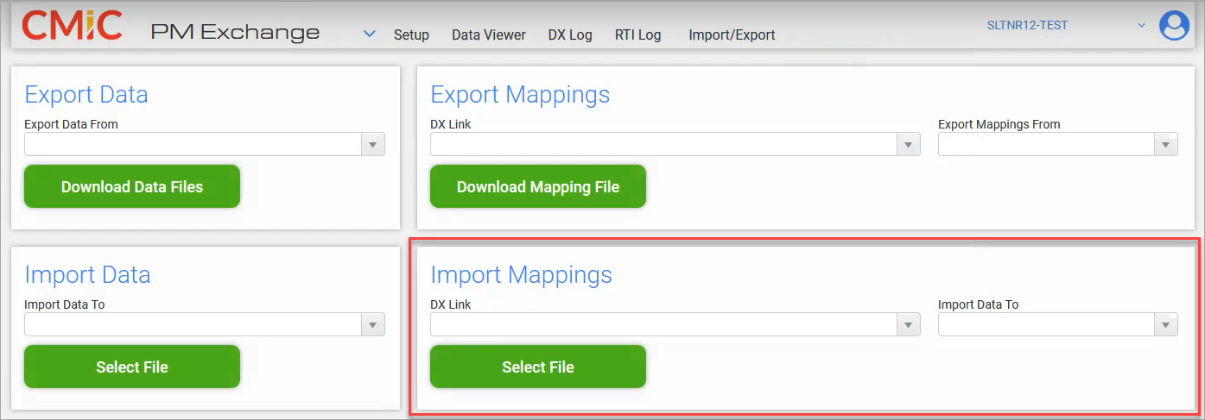Expand Import Mappings DX Link dropdown arrow
This screenshot has width=1205, height=420.
click(908, 325)
